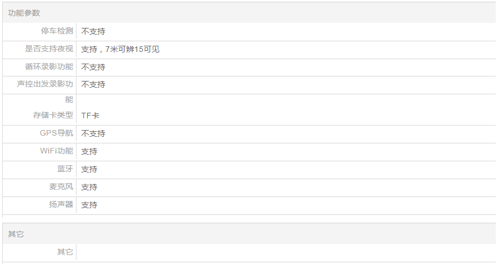Click the 停车检测 parameter label
This screenshot has height=264, width=498.
pos(57,31)
